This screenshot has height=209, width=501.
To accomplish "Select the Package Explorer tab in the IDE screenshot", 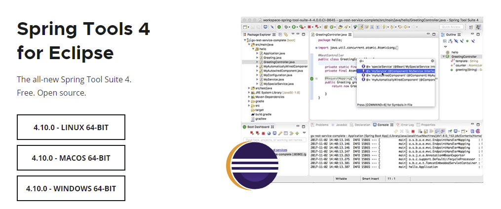I will pos(259,35).
